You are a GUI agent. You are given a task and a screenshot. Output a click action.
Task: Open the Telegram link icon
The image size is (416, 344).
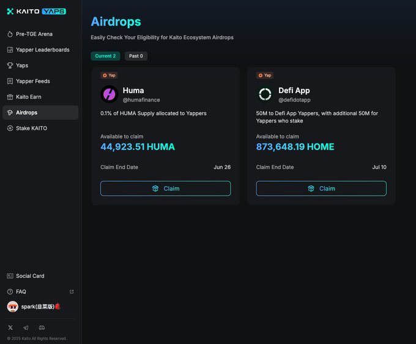(26, 328)
